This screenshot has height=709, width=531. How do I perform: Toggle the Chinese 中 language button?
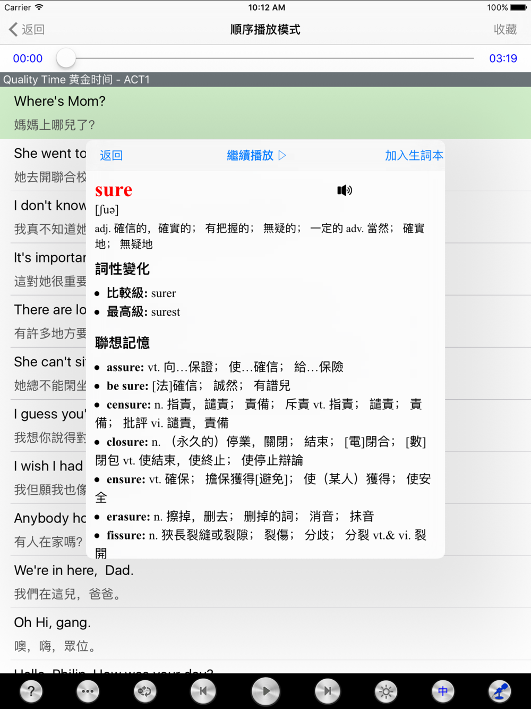pos(443,691)
